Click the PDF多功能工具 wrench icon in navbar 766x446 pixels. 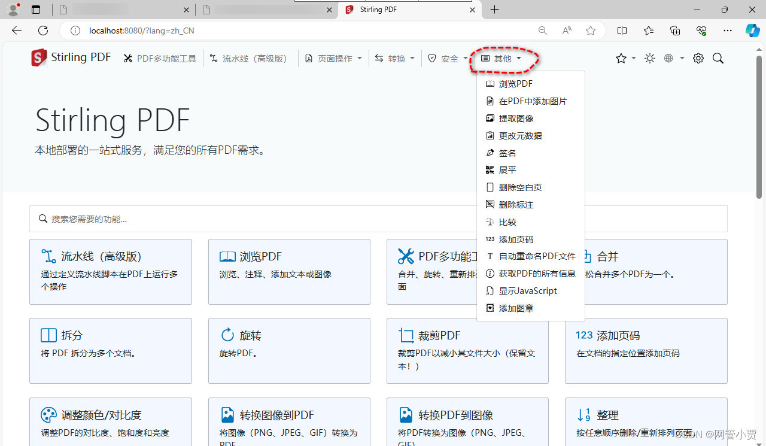pyautogui.click(x=128, y=58)
